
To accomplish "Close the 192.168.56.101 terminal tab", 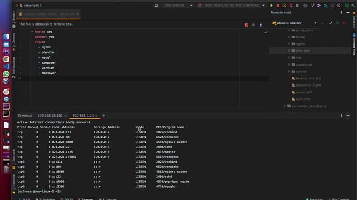I will 66,116.
